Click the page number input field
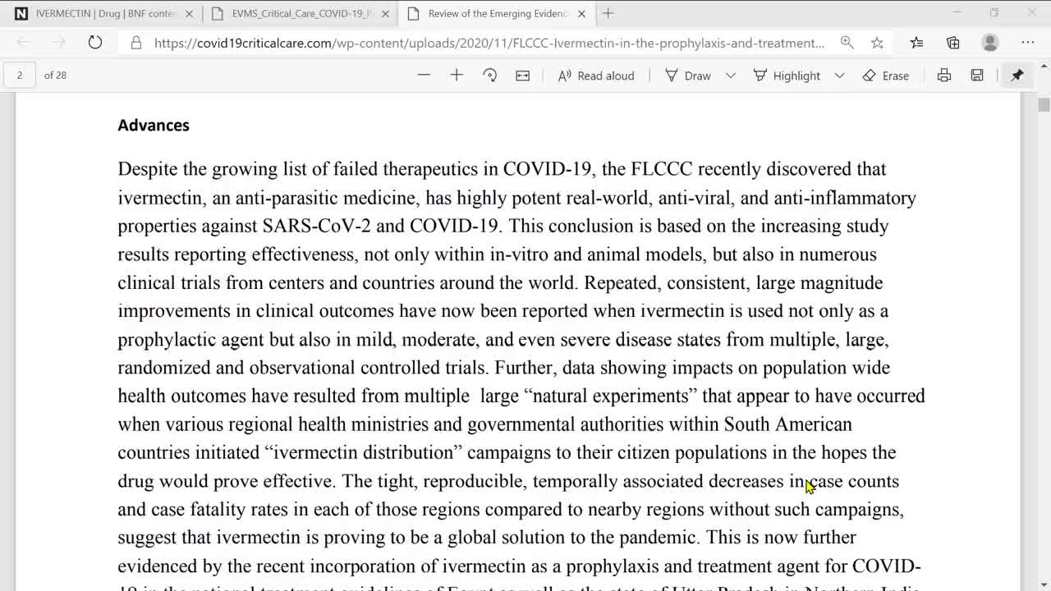1051x591 pixels. pyautogui.click(x=20, y=75)
